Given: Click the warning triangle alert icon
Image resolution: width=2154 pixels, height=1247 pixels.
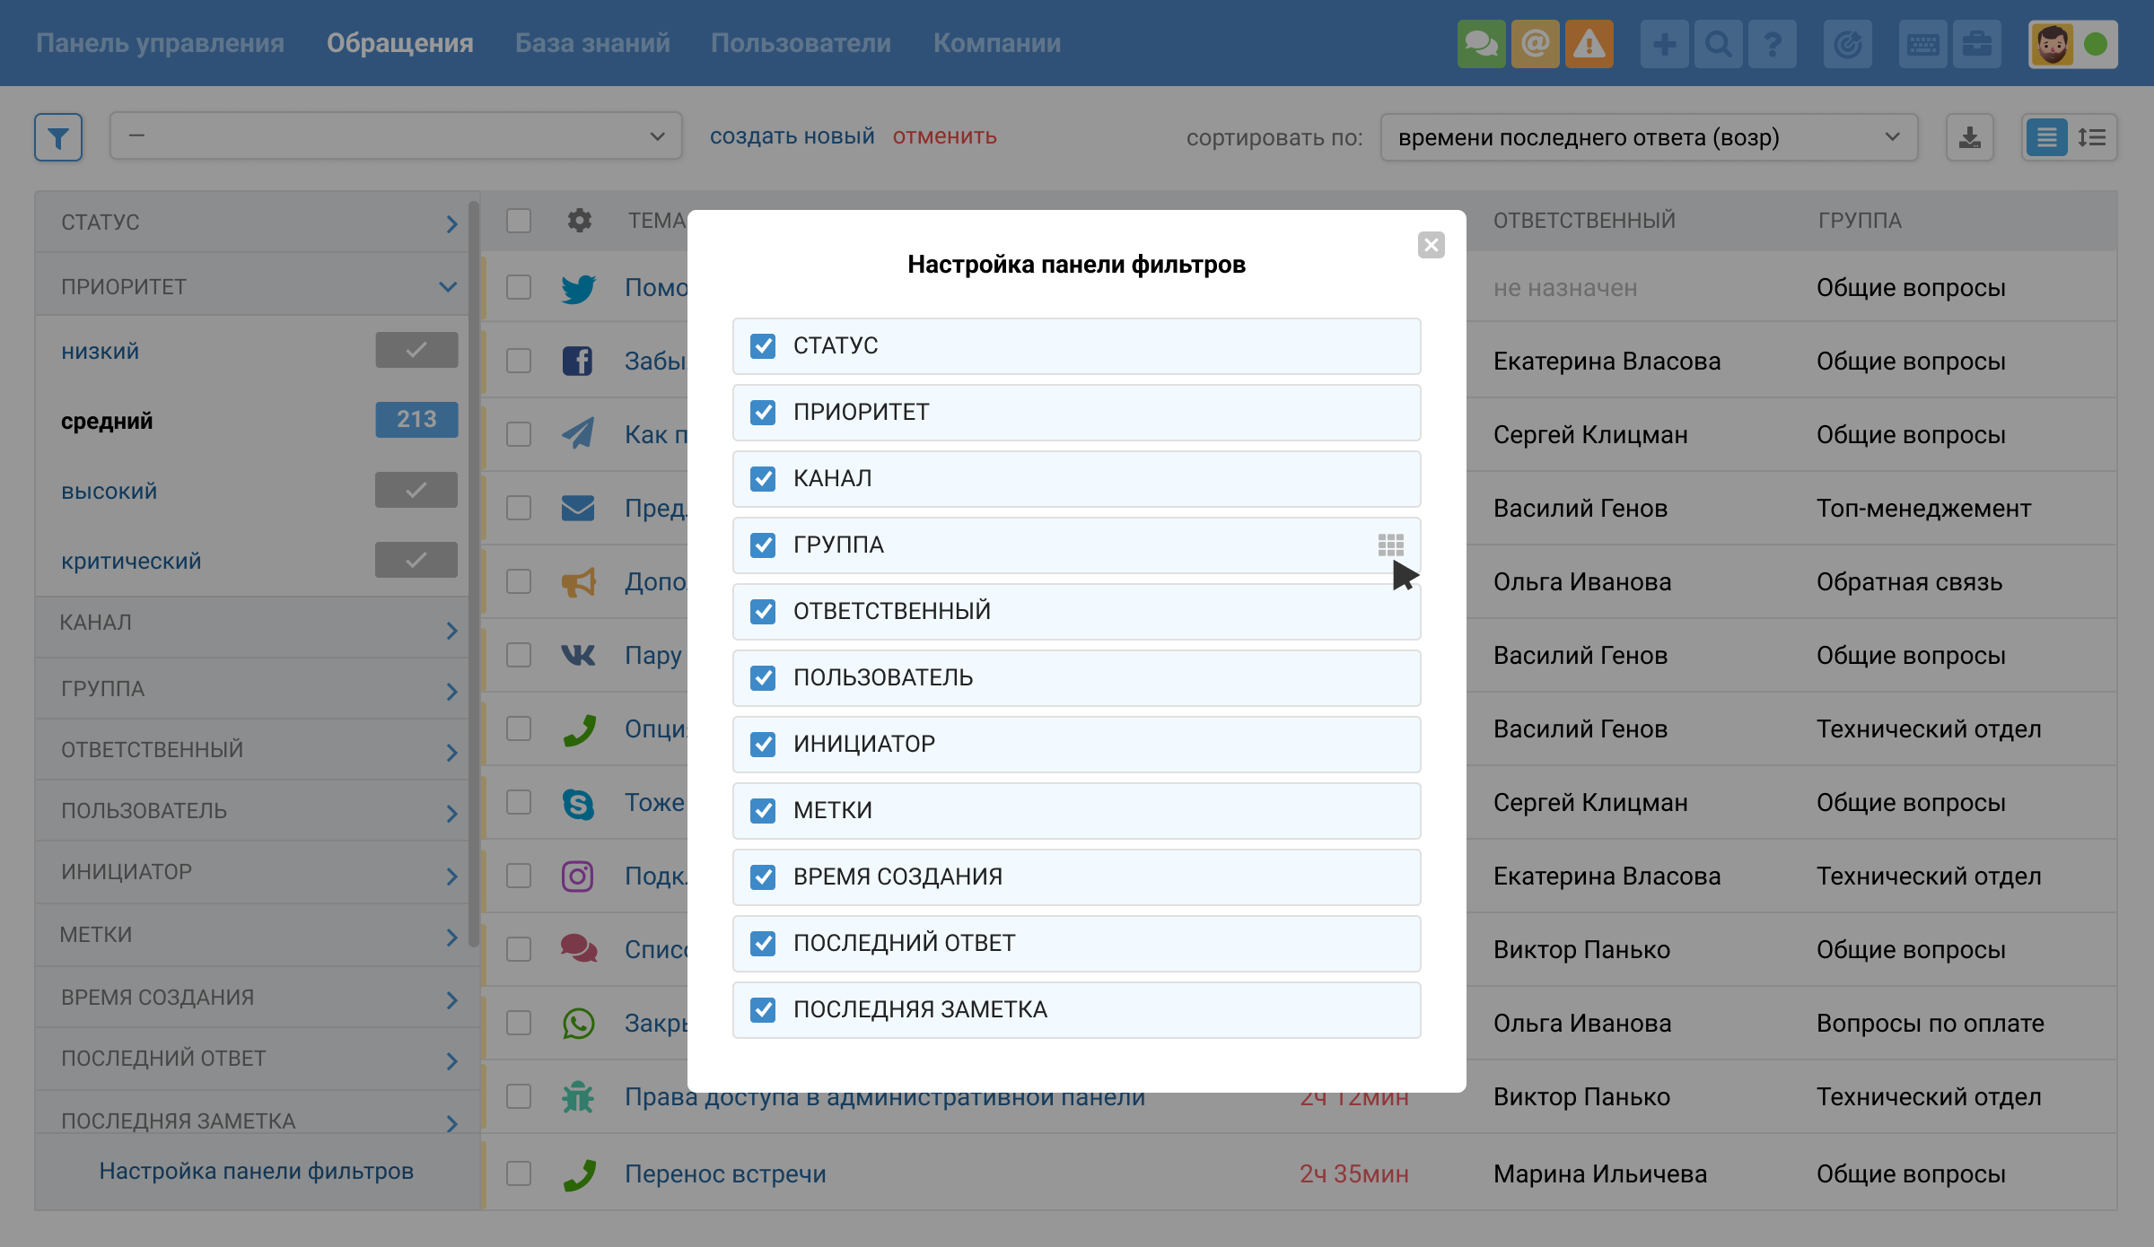Looking at the screenshot, I should 1589,44.
